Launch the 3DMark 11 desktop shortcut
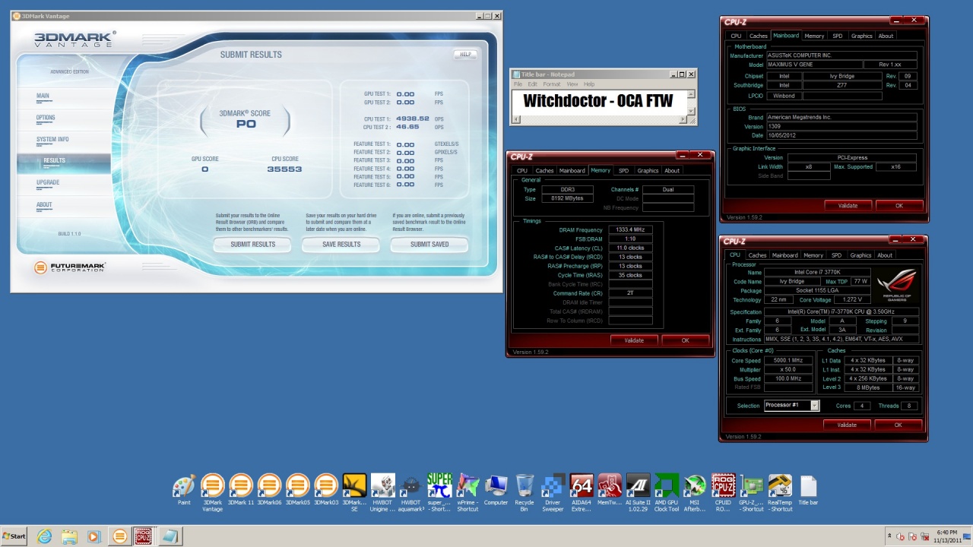Image resolution: width=973 pixels, height=547 pixels. tap(240, 487)
